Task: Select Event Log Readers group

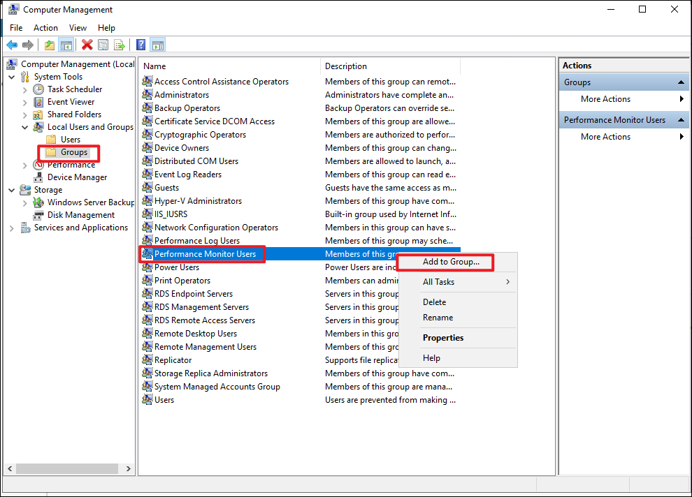Action: [x=188, y=175]
